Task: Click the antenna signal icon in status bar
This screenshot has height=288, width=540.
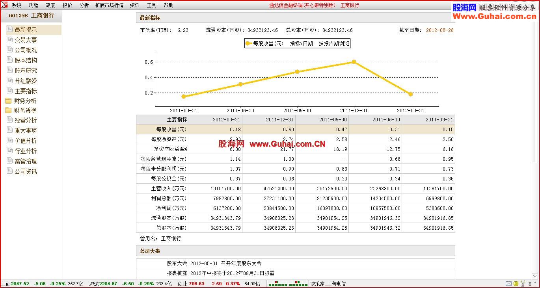Action: pyautogui.click(x=523, y=284)
